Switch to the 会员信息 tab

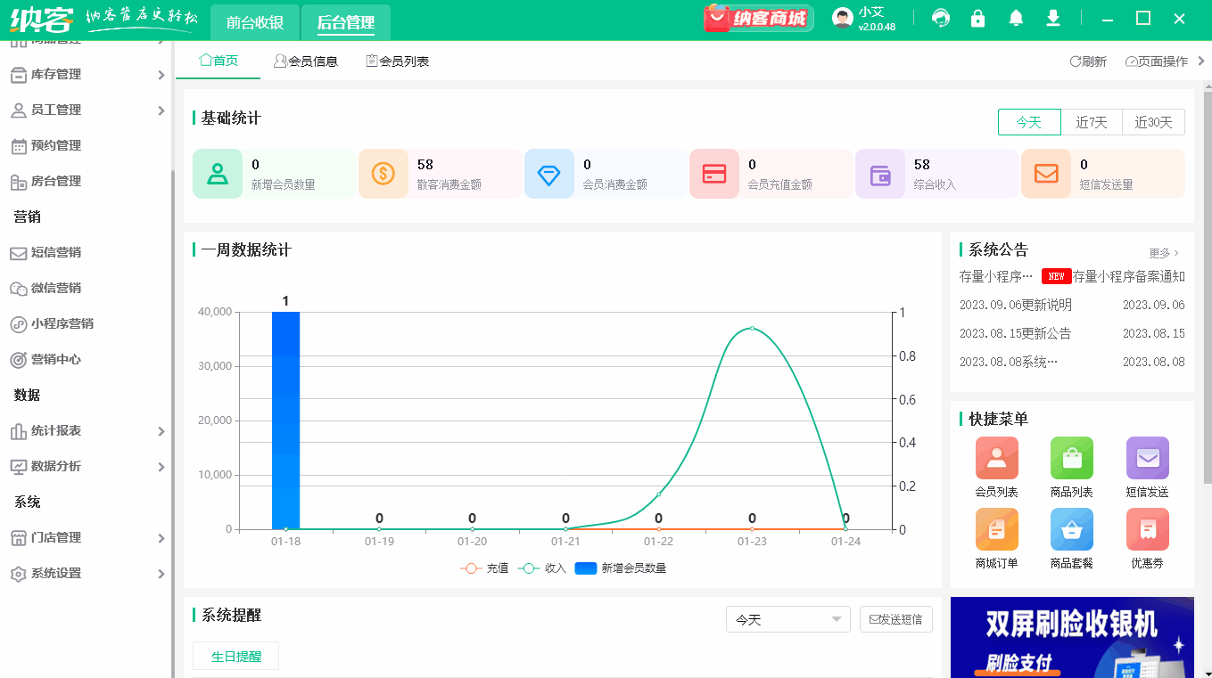tap(306, 61)
